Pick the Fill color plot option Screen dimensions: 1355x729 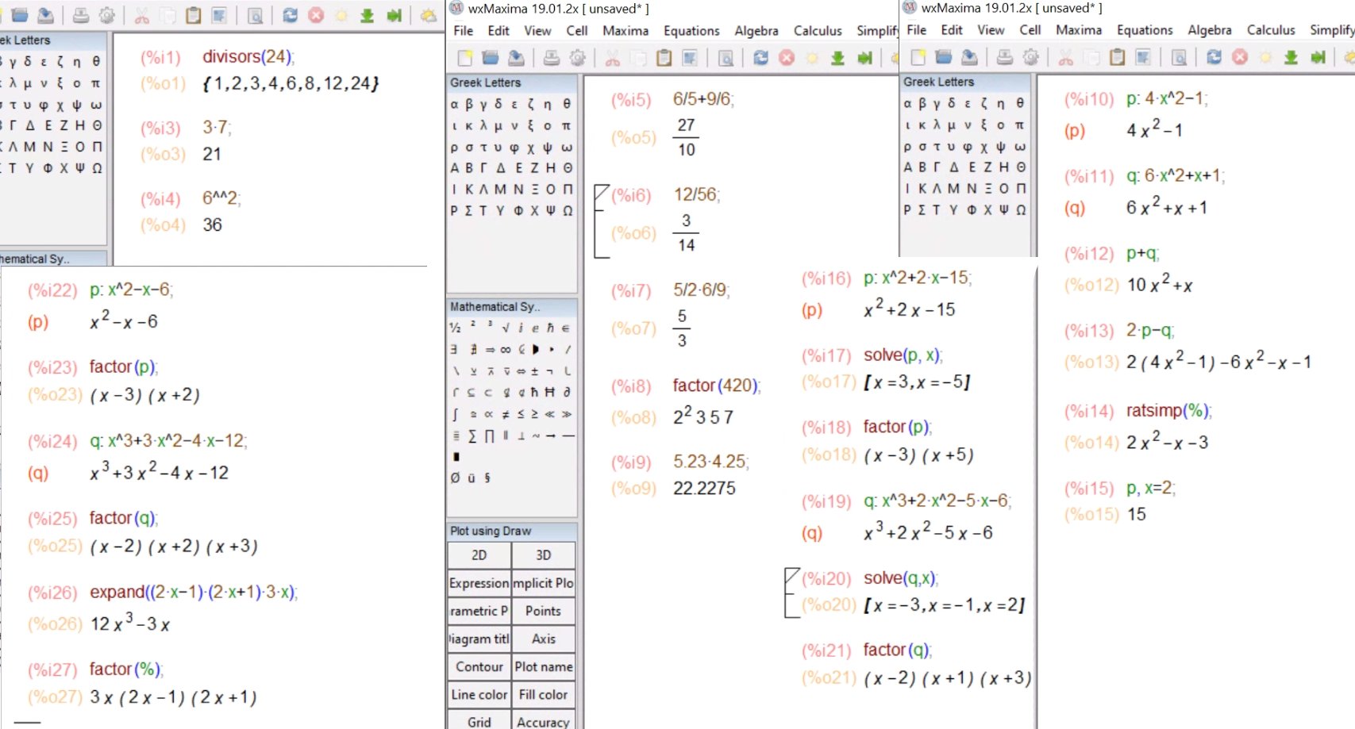[543, 695]
